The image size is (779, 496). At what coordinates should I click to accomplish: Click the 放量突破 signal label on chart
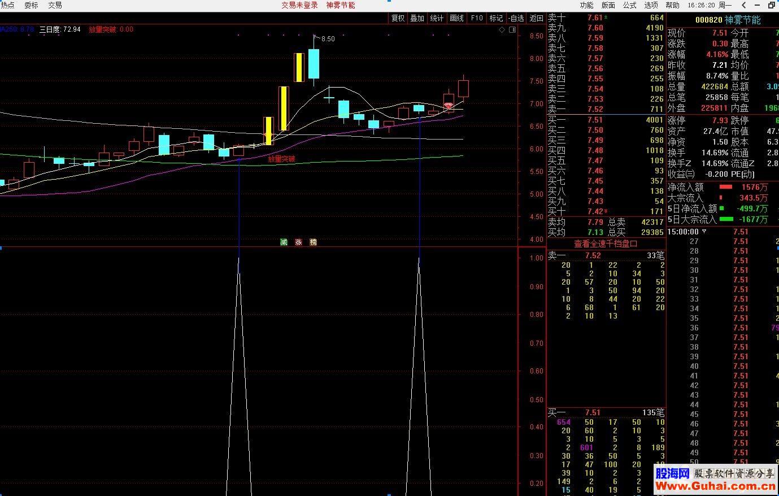click(x=281, y=159)
